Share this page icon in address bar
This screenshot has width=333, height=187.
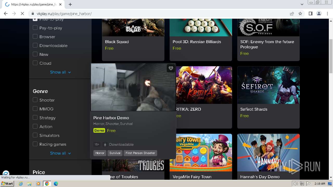click(x=292, y=14)
